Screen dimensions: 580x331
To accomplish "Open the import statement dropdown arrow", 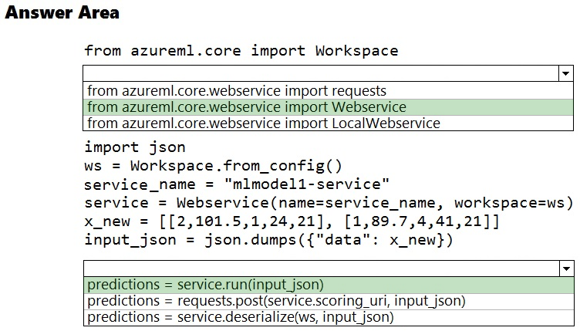I will point(565,73).
